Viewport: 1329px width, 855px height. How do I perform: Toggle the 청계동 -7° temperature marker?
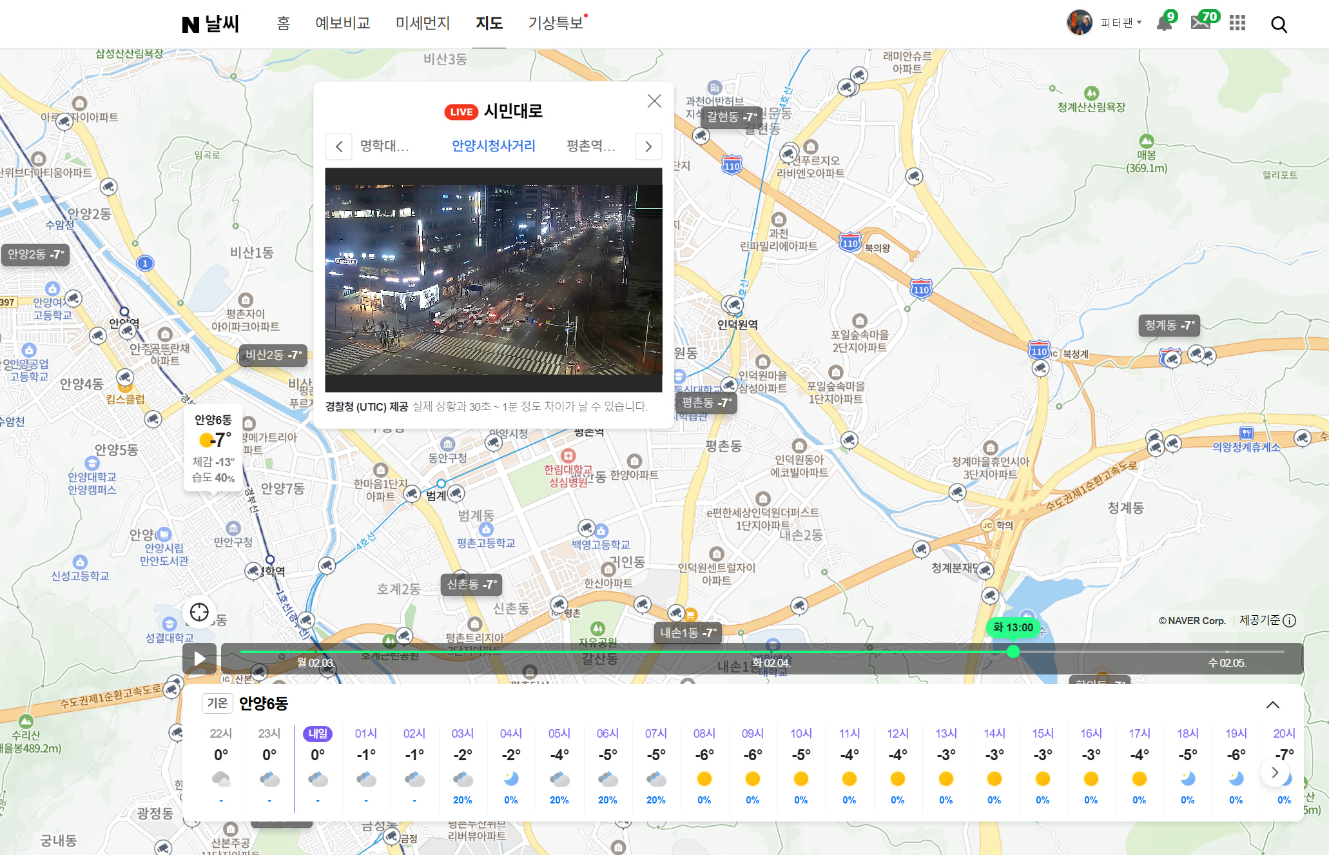1169,326
